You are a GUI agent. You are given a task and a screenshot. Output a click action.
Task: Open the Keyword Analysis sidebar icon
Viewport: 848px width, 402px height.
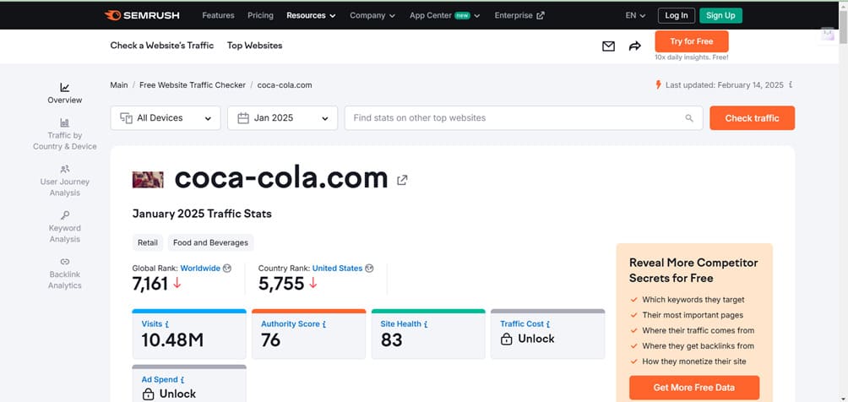(65, 215)
